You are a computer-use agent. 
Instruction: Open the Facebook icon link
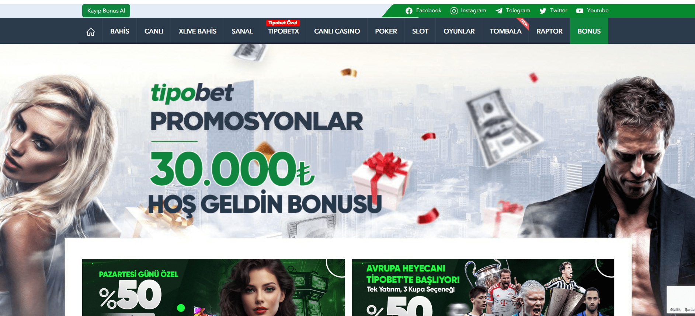(x=409, y=11)
